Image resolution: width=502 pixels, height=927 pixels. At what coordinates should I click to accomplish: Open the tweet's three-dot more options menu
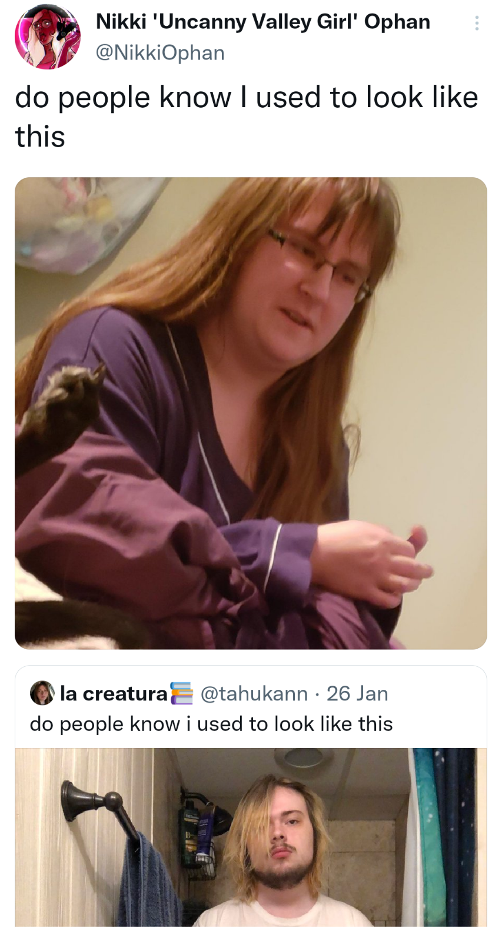coord(476,24)
